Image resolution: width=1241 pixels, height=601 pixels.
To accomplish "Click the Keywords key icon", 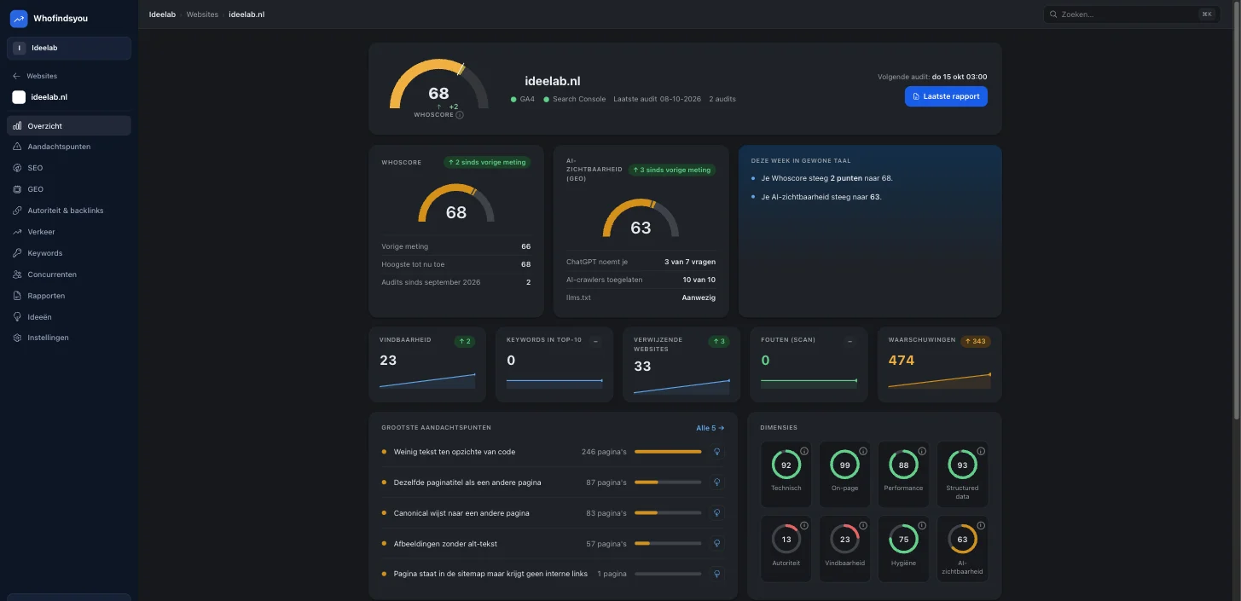I will [x=18, y=253].
